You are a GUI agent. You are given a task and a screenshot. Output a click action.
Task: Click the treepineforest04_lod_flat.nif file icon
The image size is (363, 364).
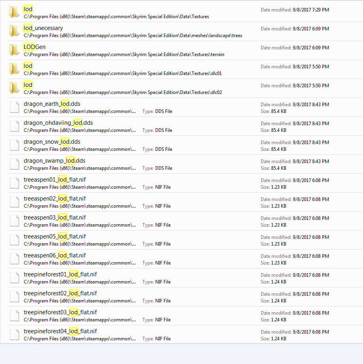coord(14,334)
